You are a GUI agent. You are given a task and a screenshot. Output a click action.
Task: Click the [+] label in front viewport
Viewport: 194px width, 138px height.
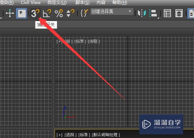[x=59, y=41]
